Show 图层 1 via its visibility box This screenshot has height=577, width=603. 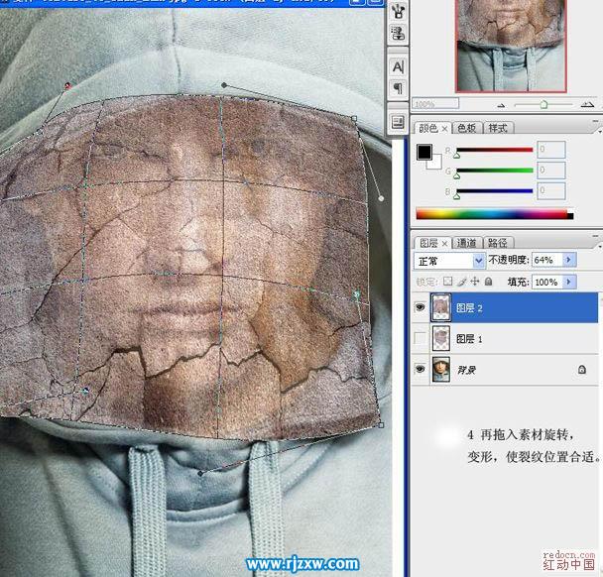pyautogui.click(x=420, y=338)
